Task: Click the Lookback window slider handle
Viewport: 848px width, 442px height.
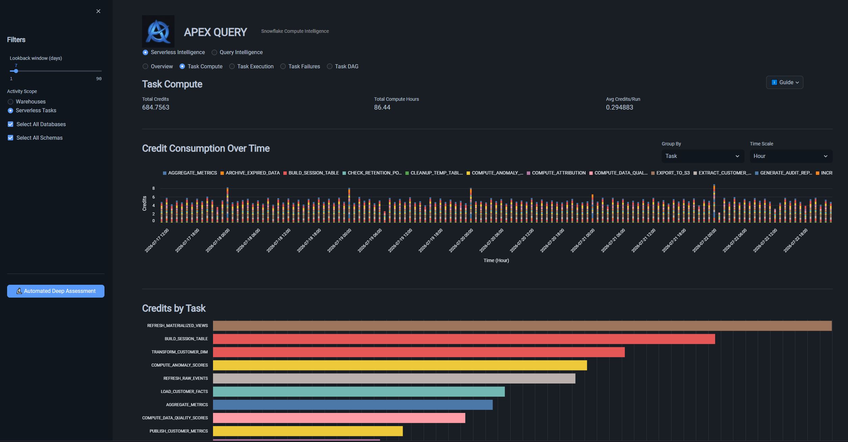Action: (x=16, y=71)
